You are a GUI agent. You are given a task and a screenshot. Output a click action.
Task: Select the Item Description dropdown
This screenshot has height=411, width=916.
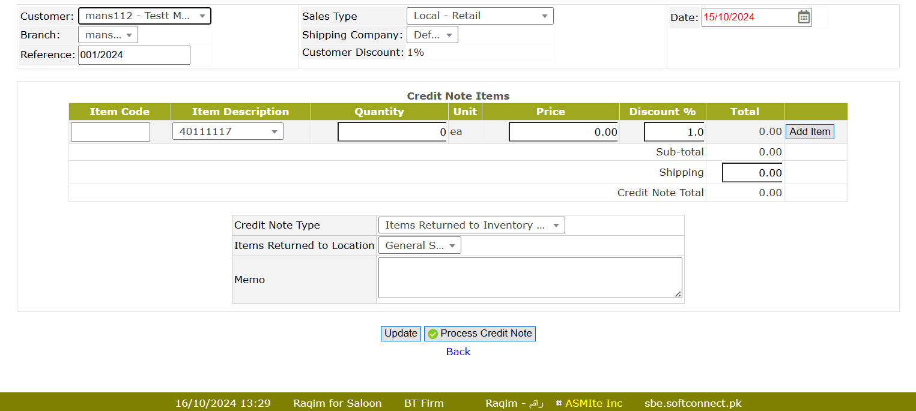(228, 131)
